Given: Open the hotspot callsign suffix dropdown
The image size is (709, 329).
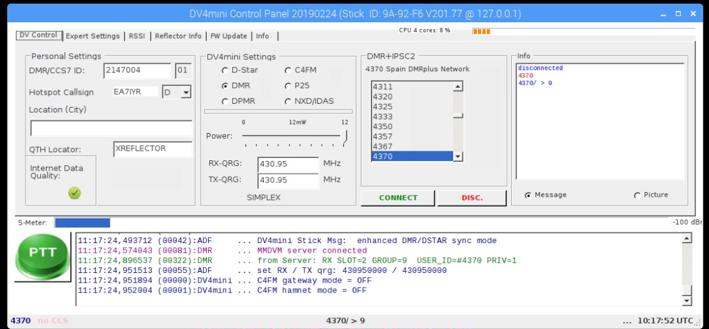Looking at the screenshot, I should click(x=186, y=92).
